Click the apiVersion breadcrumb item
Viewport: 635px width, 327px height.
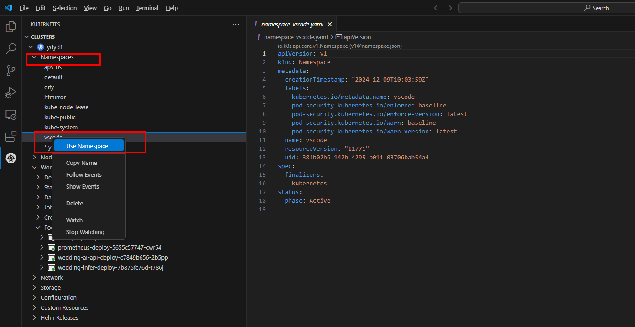point(357,37)
